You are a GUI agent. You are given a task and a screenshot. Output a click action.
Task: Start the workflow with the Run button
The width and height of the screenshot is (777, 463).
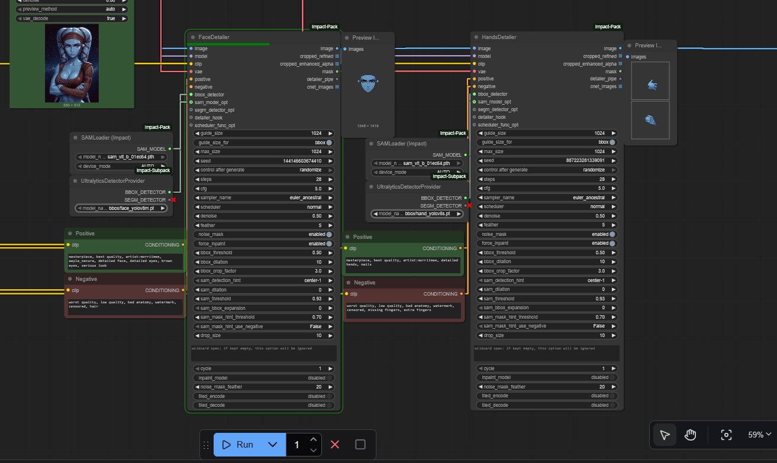click(237, 445)
